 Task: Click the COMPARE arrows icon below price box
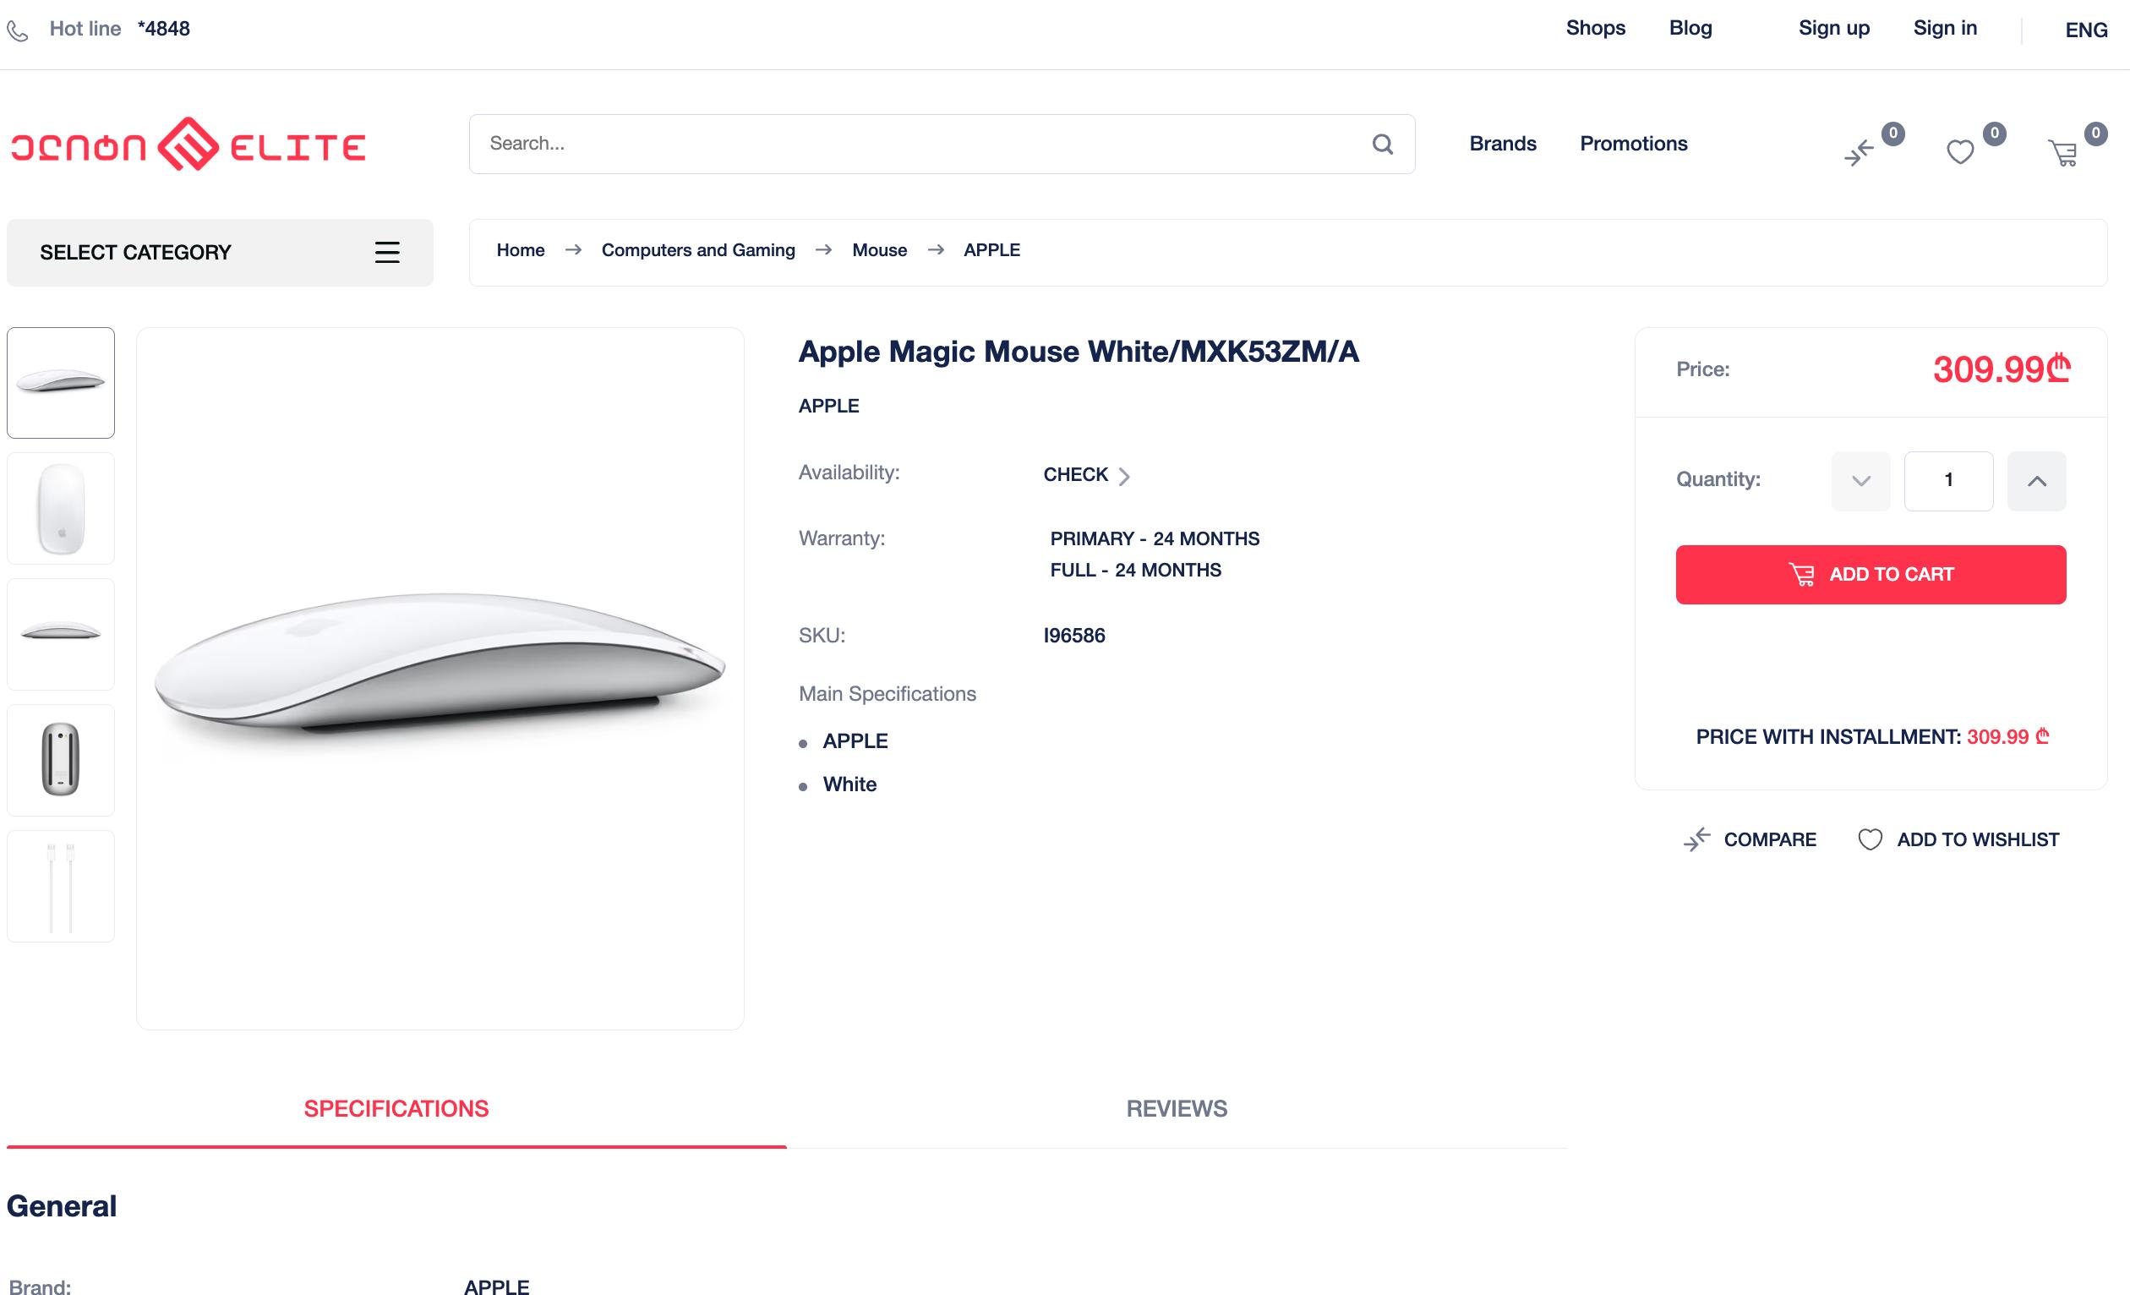coord(1696,839)
